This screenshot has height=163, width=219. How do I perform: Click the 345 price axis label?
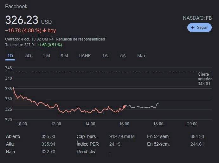(x=9, y=68)
